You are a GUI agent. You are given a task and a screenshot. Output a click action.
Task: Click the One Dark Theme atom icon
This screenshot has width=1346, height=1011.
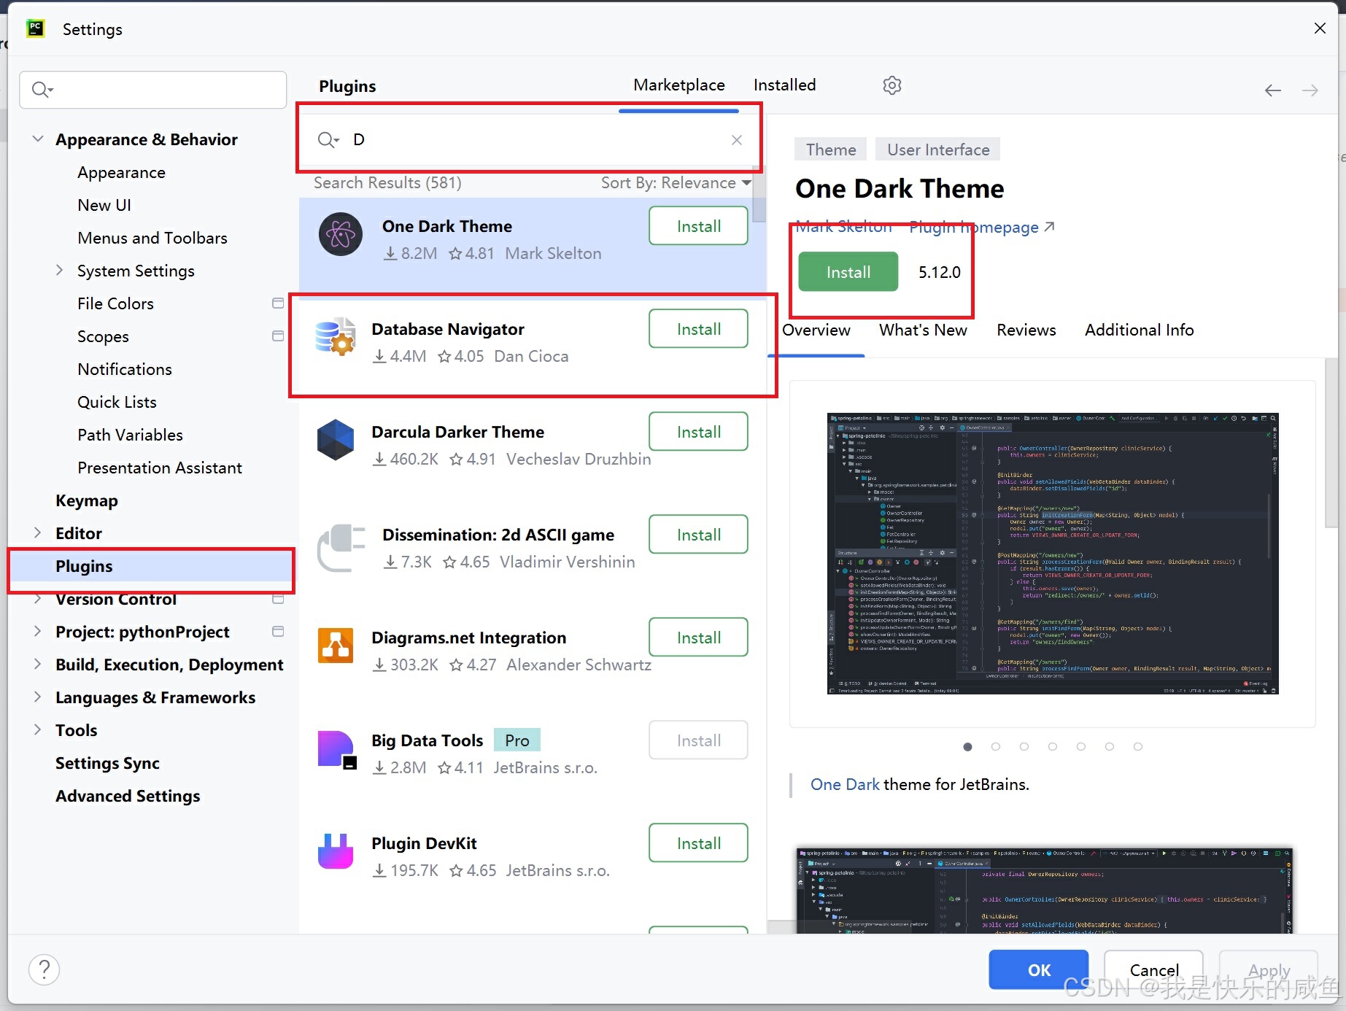[341, 234]
